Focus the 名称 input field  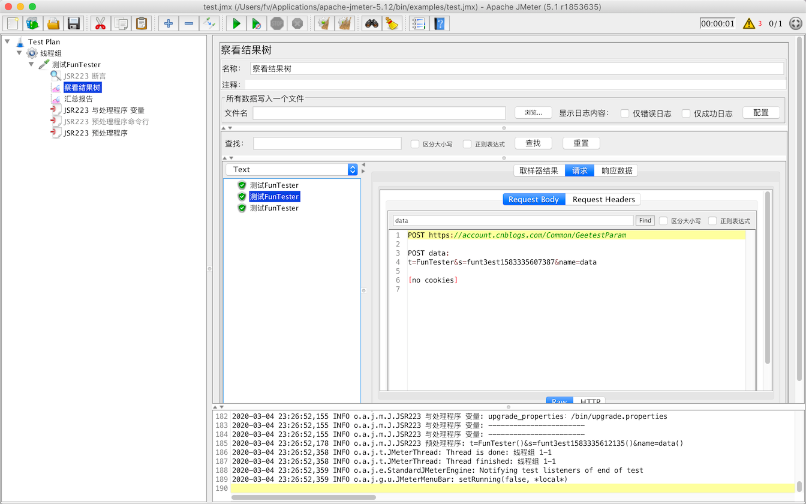[517, 69]
